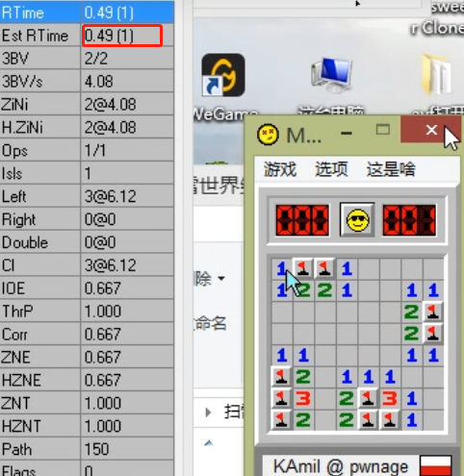
Task: Click the mine counter red digit display
Action: (x=302, y=220)
